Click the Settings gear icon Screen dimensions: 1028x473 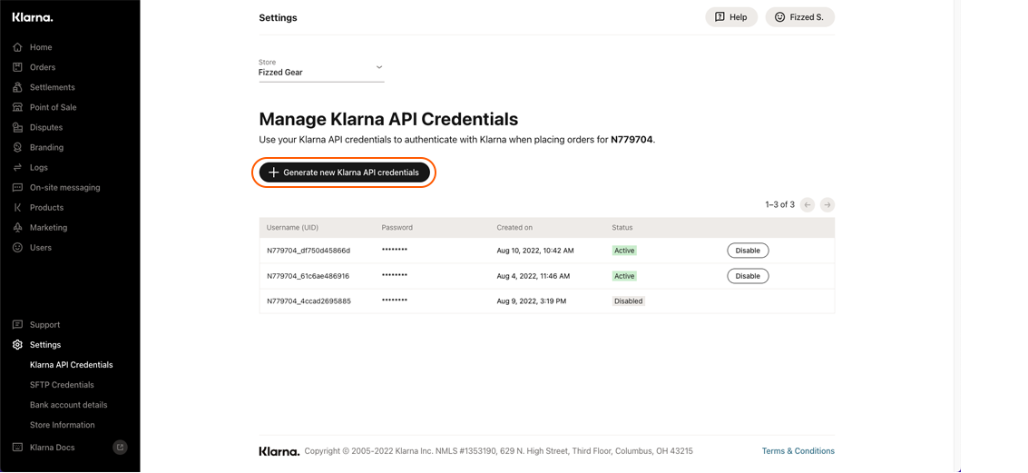[18, 344]
